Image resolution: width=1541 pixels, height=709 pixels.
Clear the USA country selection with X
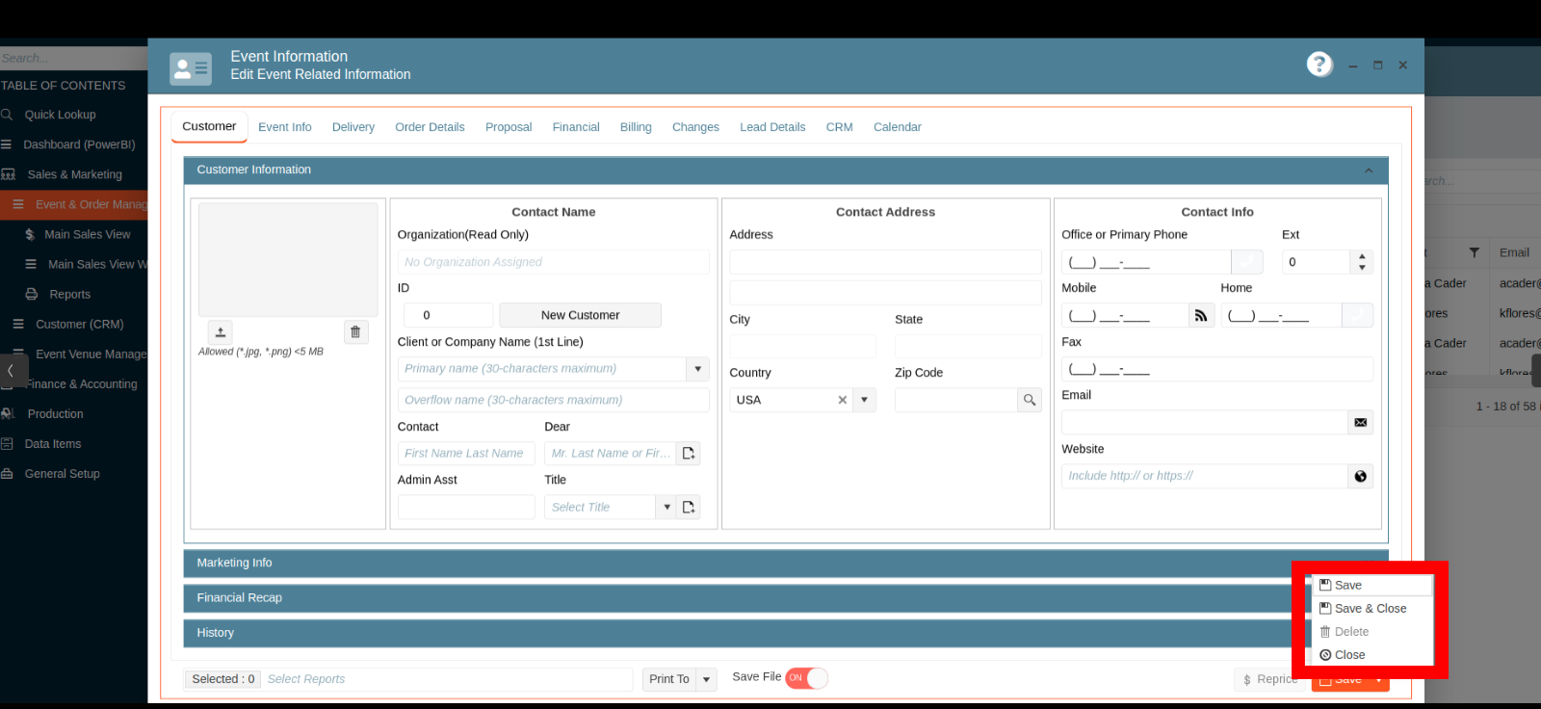pos(843,400)
